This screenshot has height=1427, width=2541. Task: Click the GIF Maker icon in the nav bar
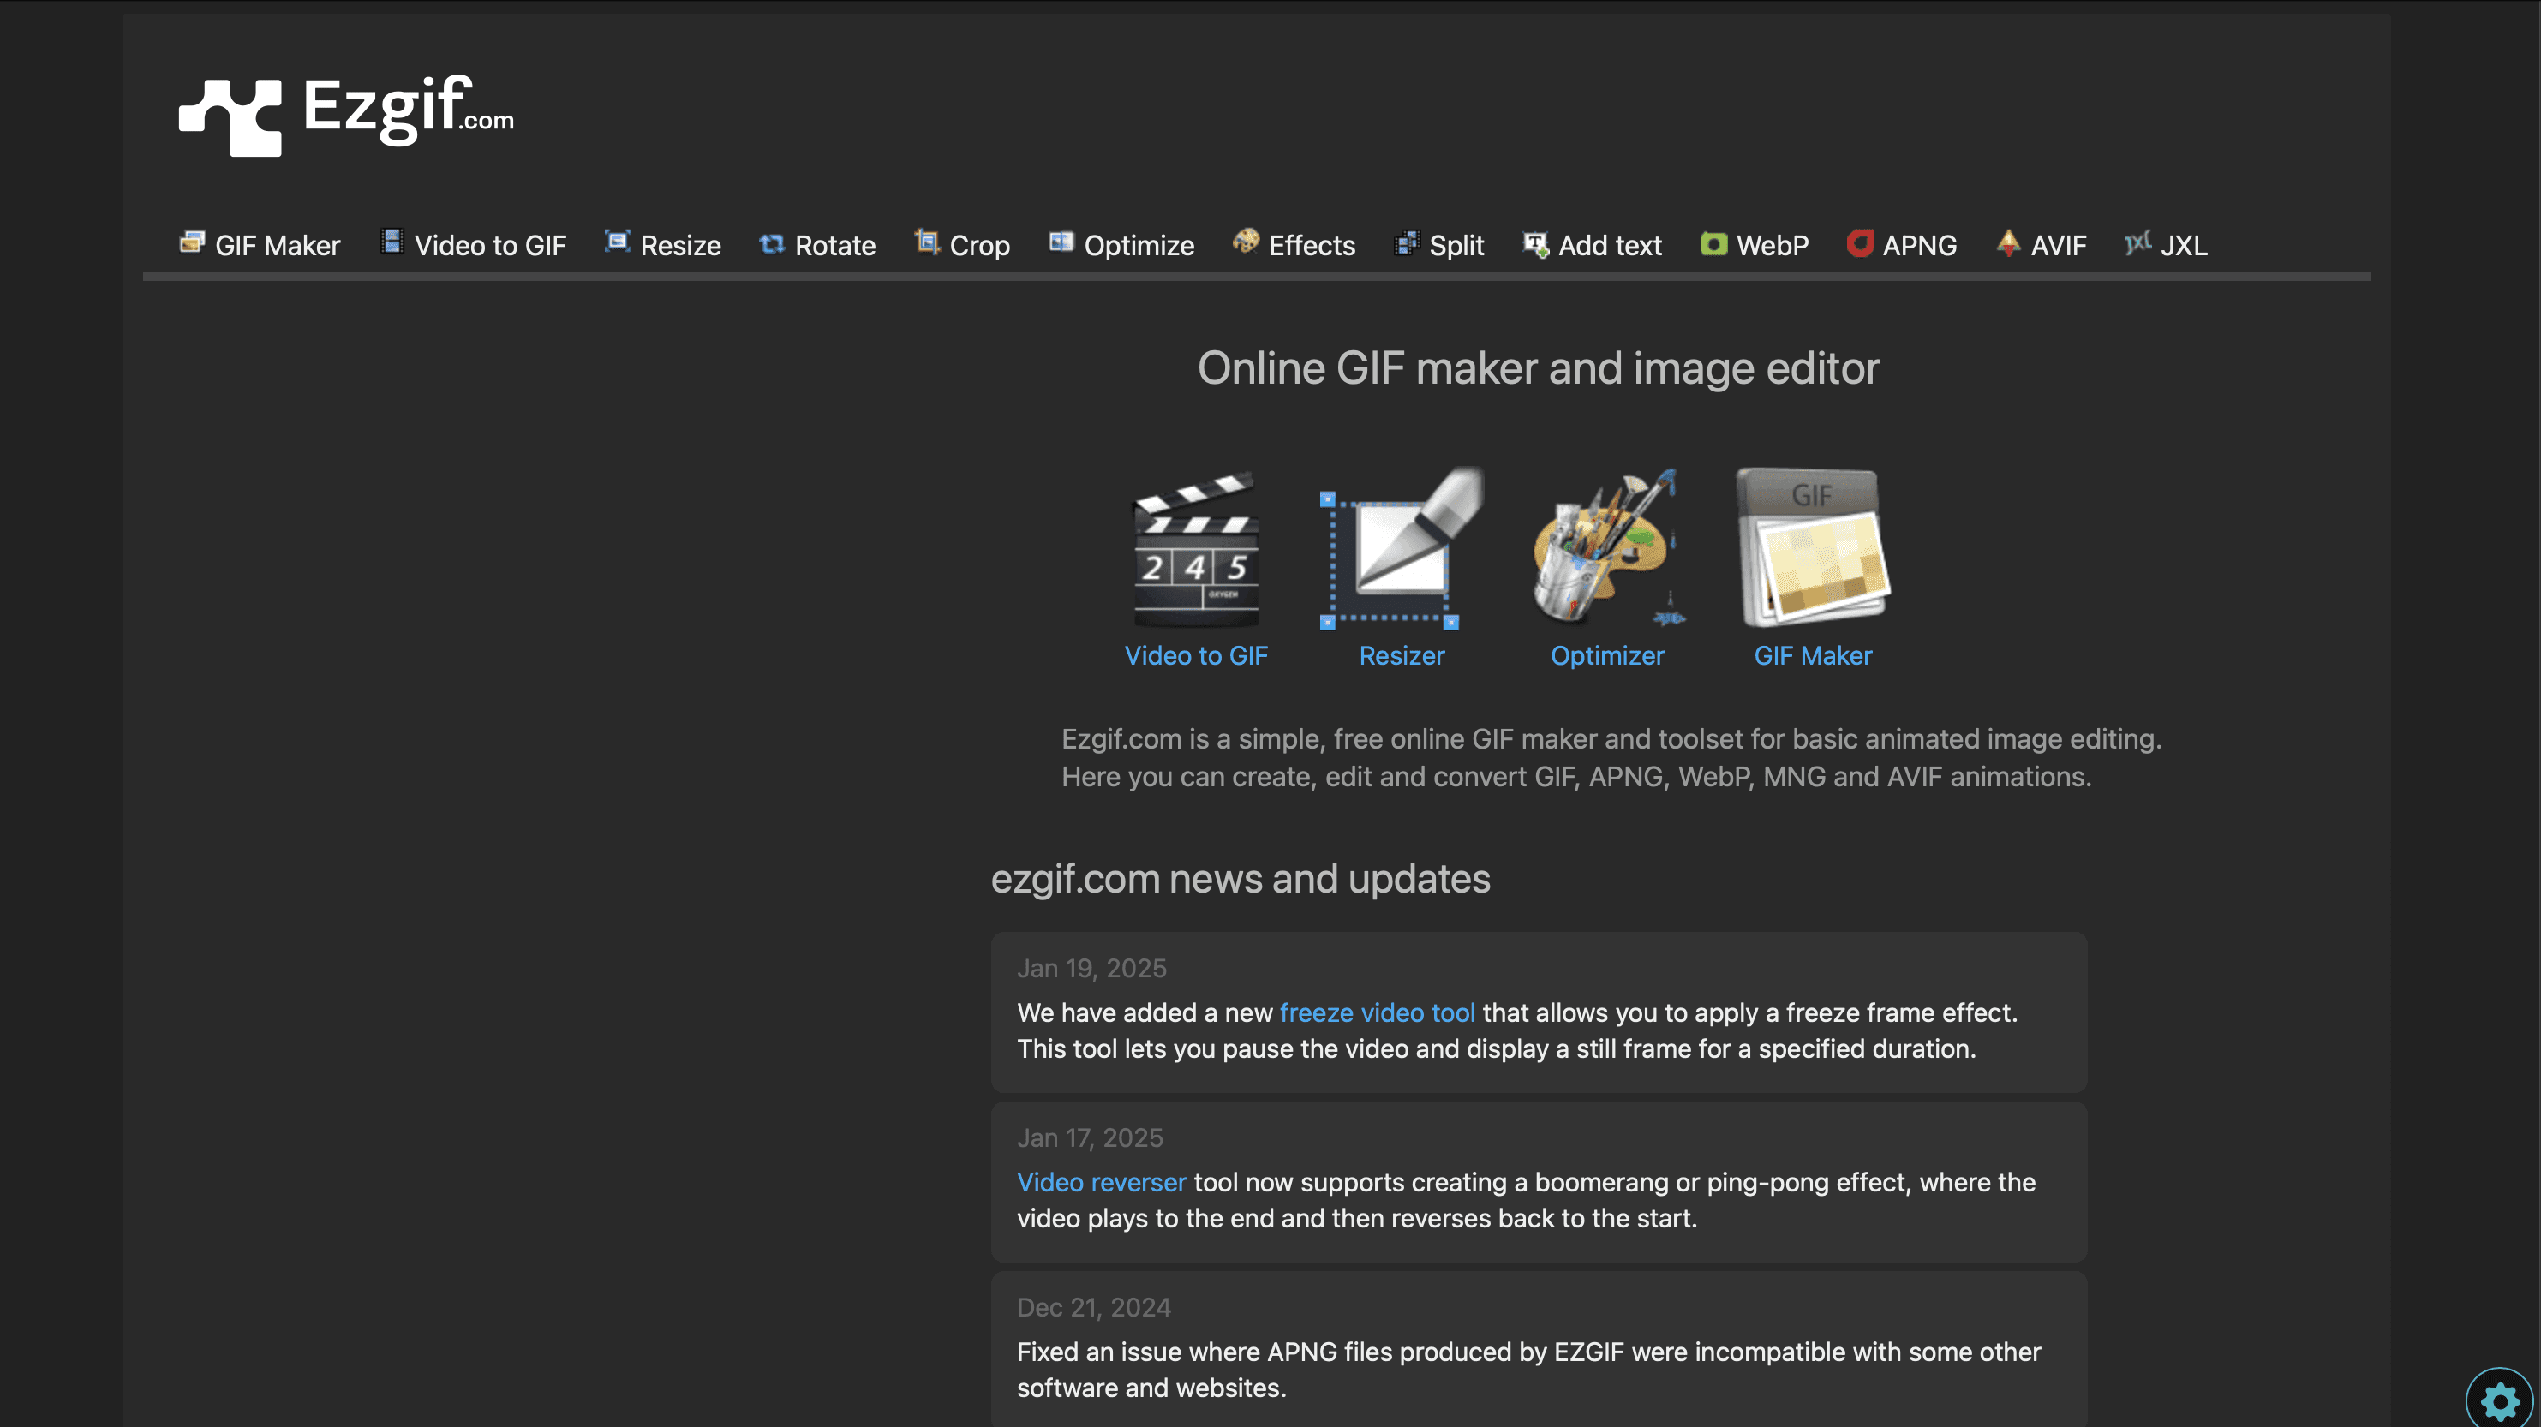point(193,242)
